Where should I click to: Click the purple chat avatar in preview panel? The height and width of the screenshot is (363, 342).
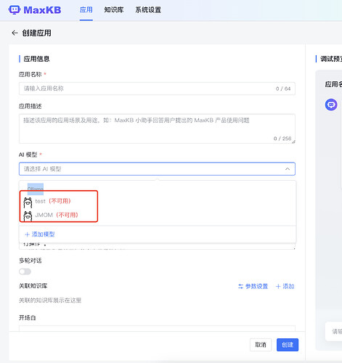click(331, 105)
